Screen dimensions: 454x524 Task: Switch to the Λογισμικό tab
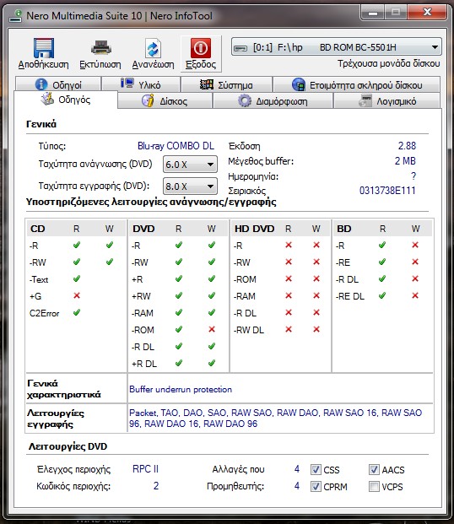click(x=387, y=101)
